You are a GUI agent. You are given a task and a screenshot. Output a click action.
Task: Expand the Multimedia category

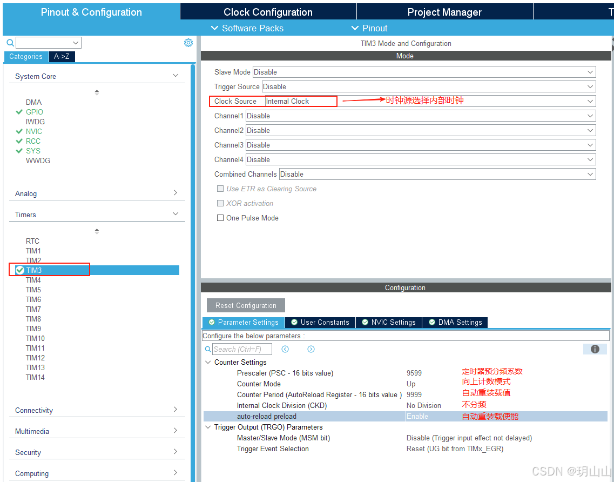[176, 430]
